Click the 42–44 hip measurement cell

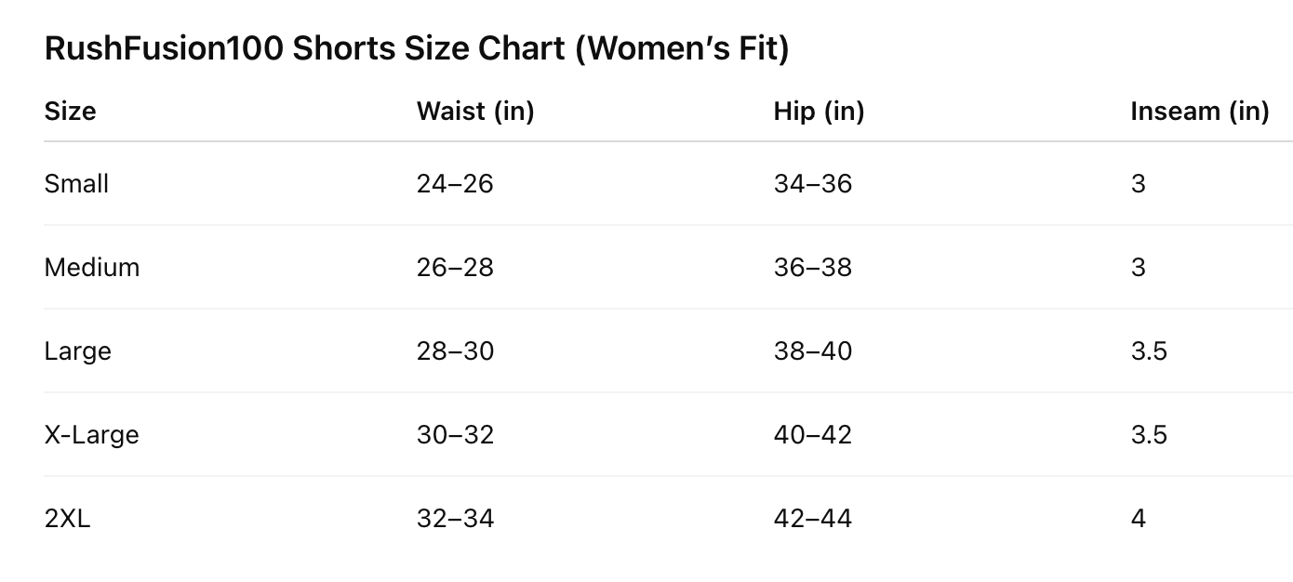(x=812, y=519)
